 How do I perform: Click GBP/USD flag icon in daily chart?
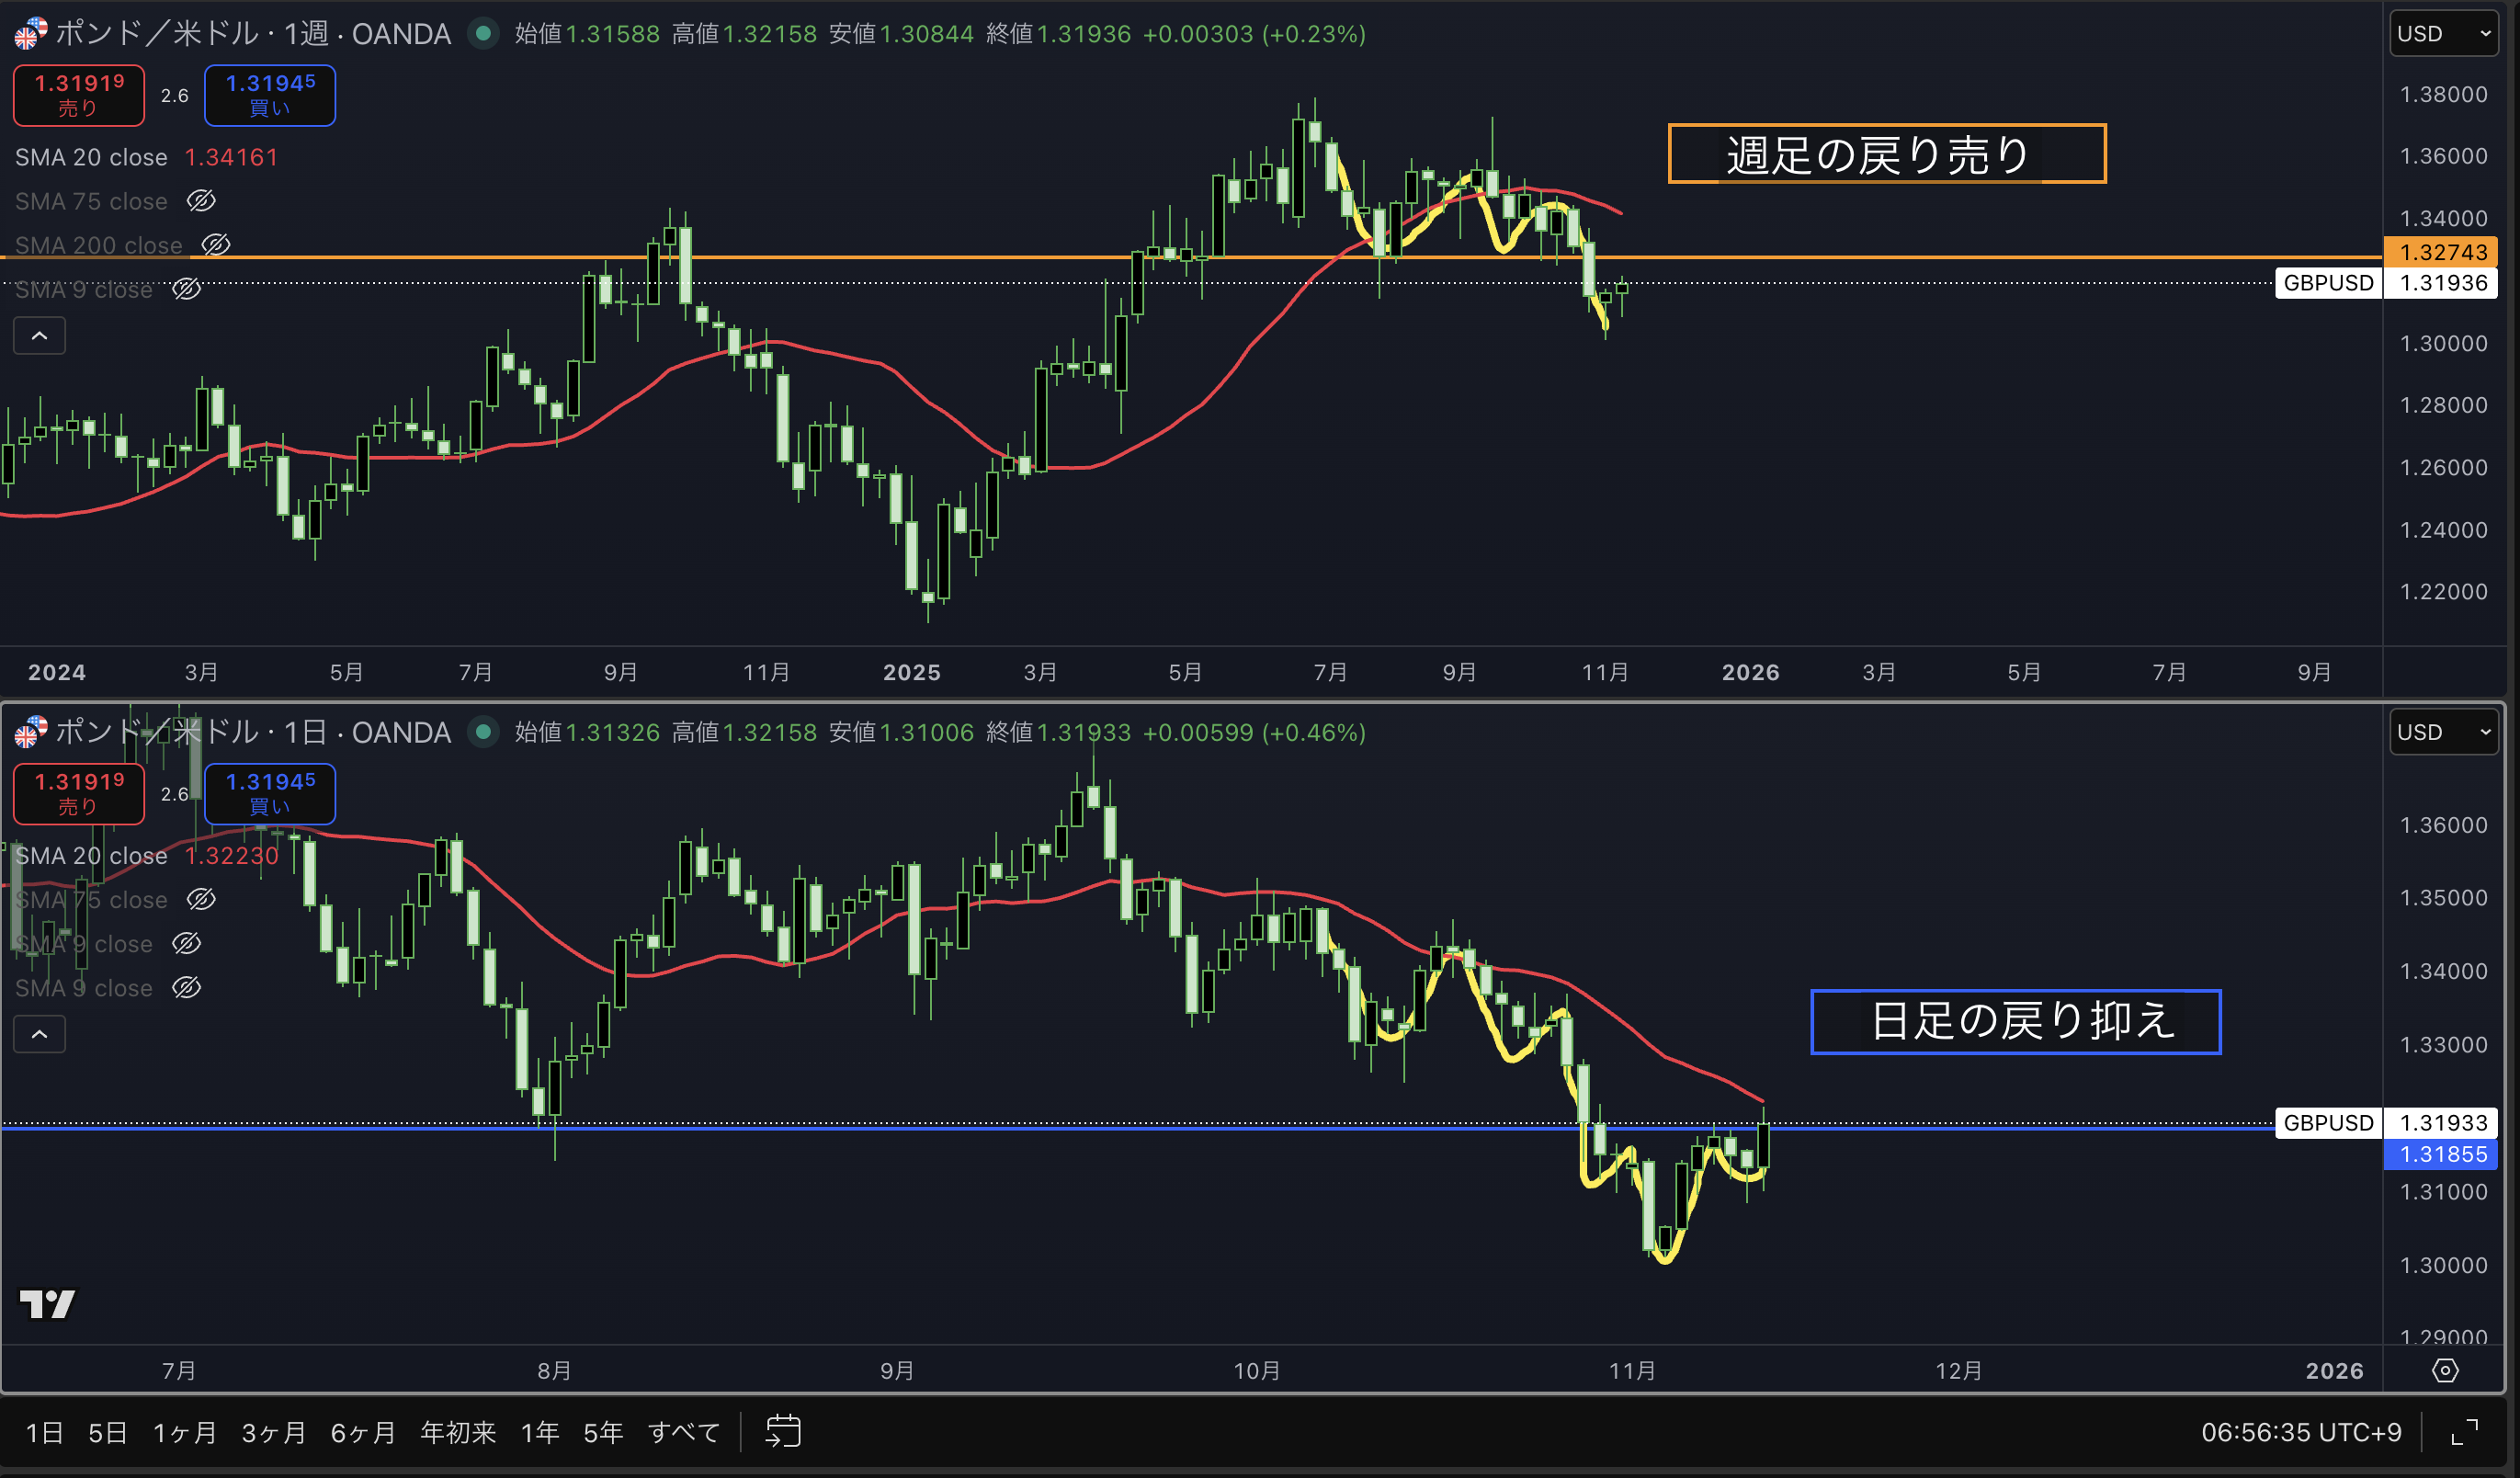coord(30,732)
